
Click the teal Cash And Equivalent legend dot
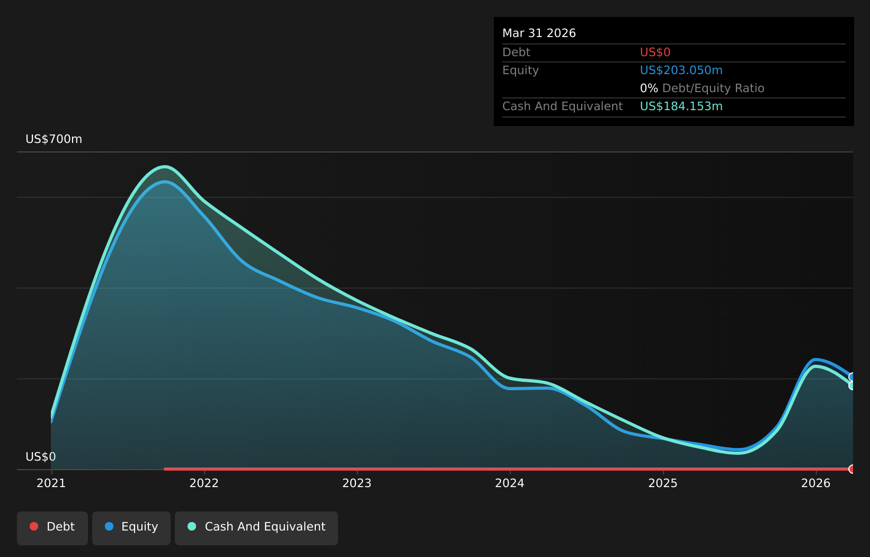coord(192,526)
